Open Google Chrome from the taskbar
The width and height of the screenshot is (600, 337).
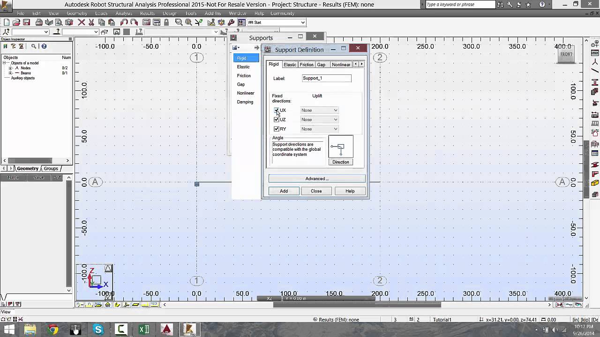[52, 330]
